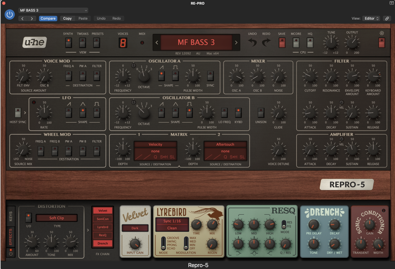Viewport: 395px width, 269px height.
Task: Click the filter Cutoff knob
Action: pos(310,77)
